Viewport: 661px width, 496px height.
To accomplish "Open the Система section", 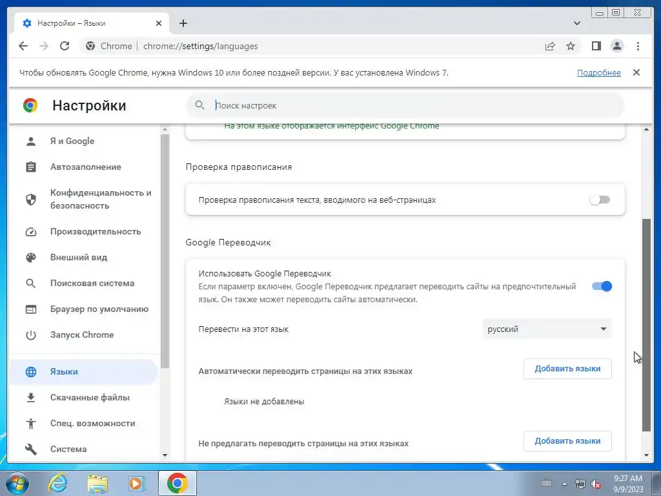I will [83, 449].
